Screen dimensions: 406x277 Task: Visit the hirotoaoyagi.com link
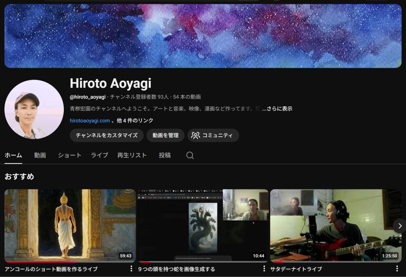pos(90,120)
